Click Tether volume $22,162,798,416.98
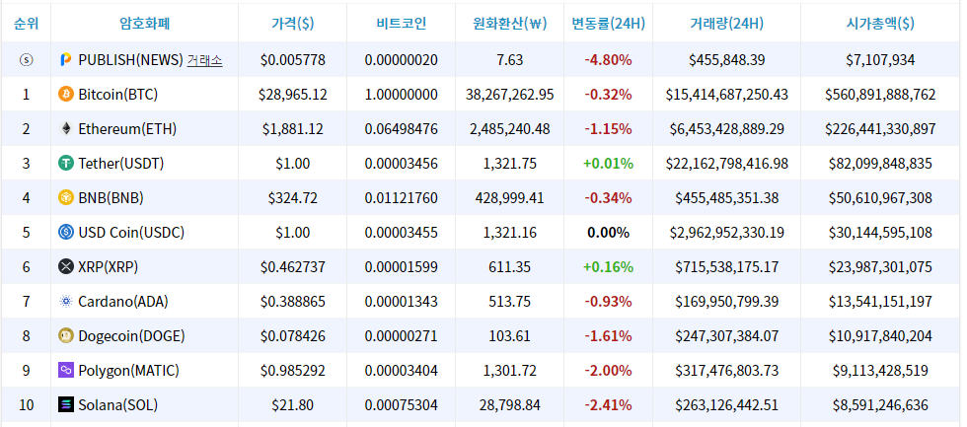967x427 pixels. [x=727, y=164]
